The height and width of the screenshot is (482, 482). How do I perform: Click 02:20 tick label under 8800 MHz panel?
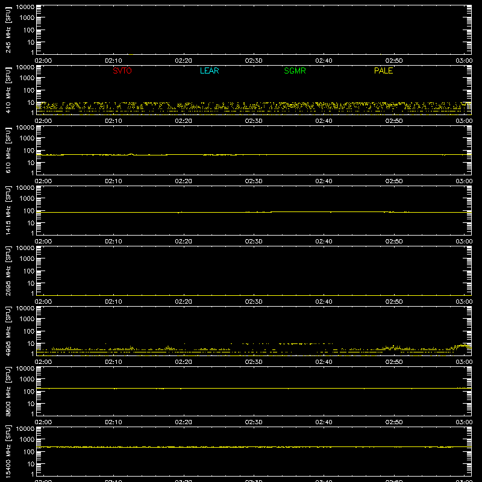pyautogui.click(x=184, y=422)
